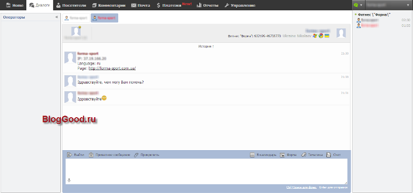Screen dimensions: 413x193
Task: Click the microphone icon in message box
Action: pos(69,180)
